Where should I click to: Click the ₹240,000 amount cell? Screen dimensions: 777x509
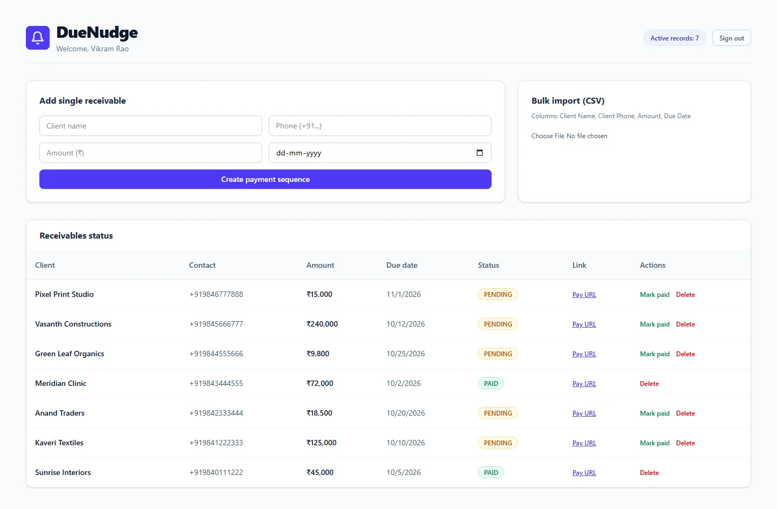[x=322, y=324]
